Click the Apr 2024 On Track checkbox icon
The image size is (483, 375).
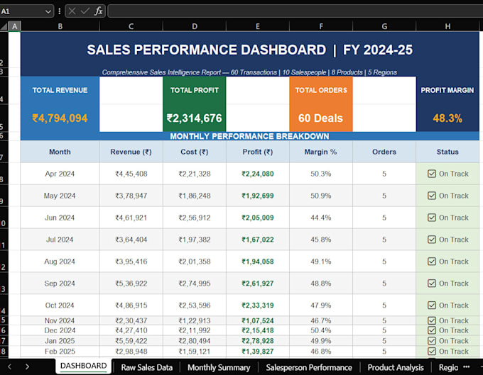click(432, 174)
